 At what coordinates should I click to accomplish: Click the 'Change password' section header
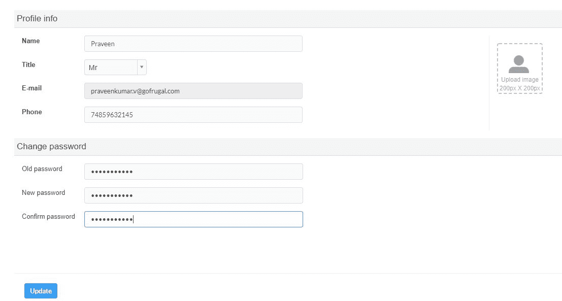(x=51, y=147)
